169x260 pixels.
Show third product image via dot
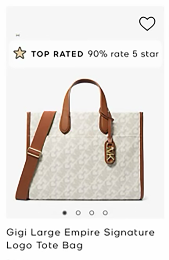point(92,213)
